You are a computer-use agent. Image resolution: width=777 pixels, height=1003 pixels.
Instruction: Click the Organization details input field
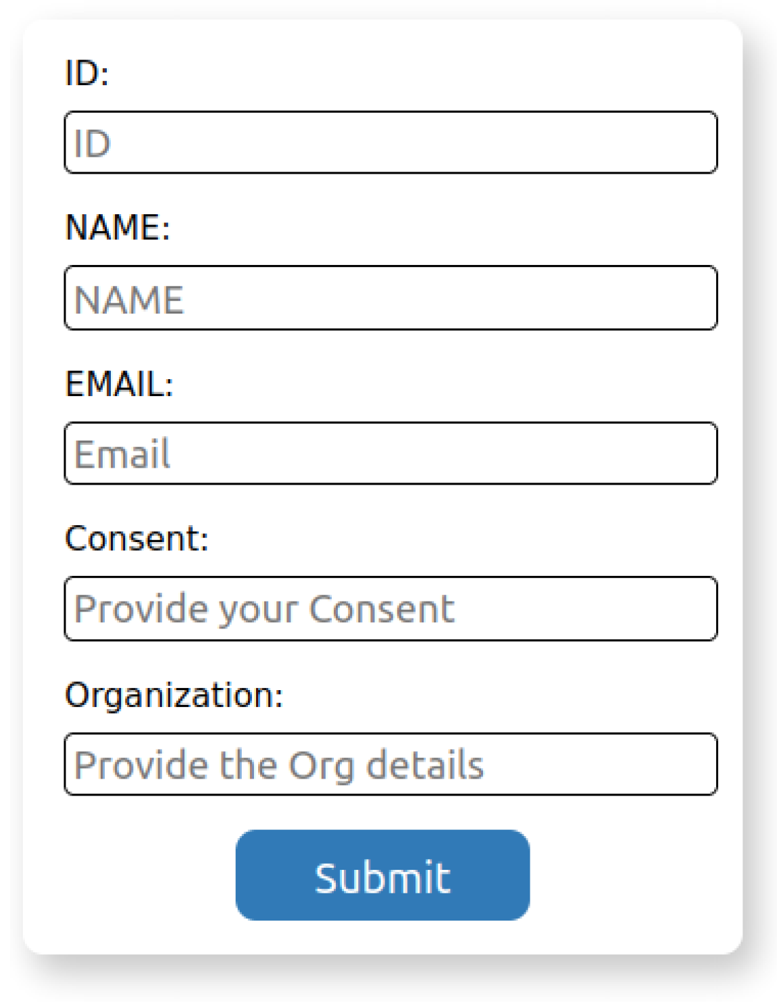tap(391, 764)
